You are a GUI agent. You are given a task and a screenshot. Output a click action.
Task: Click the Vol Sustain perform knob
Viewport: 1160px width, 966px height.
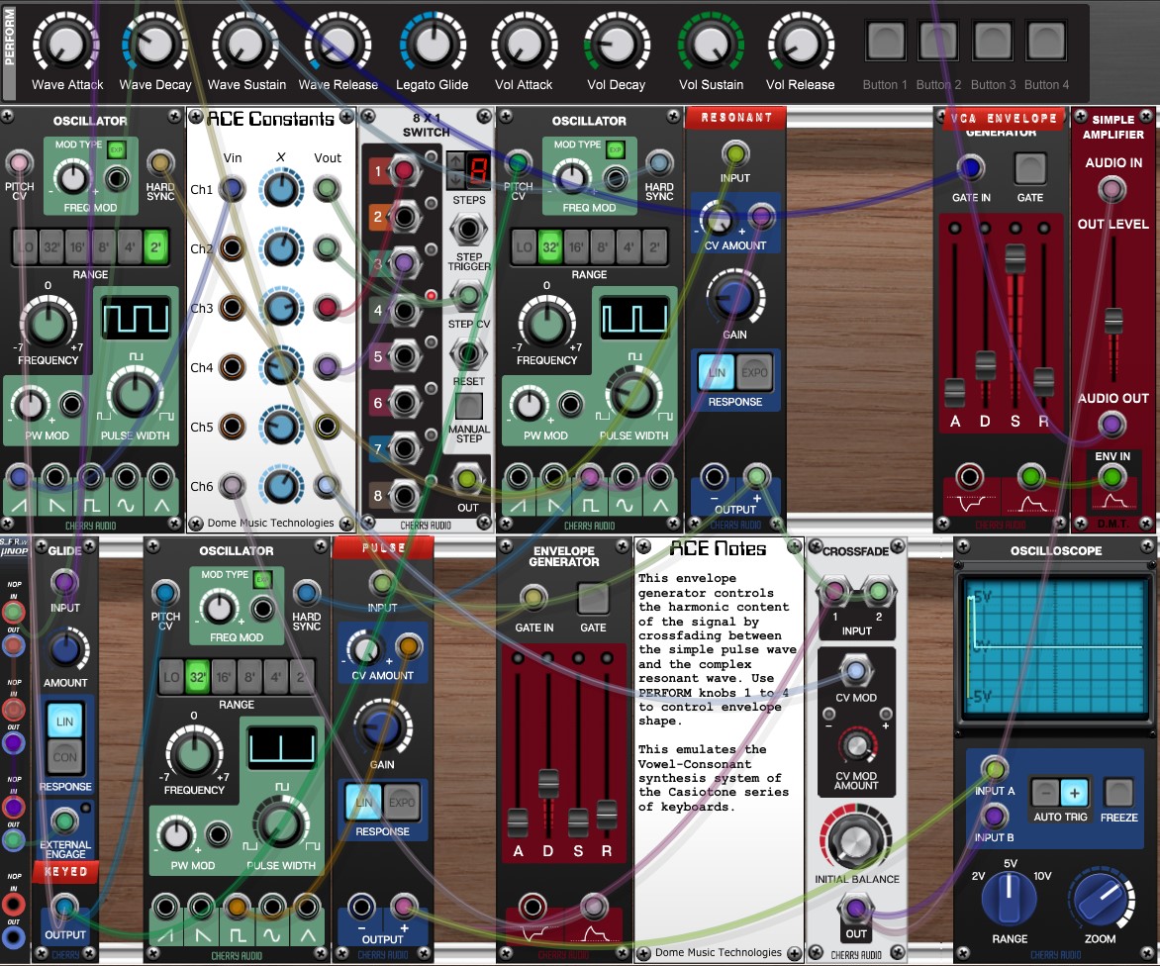[711, 45]
